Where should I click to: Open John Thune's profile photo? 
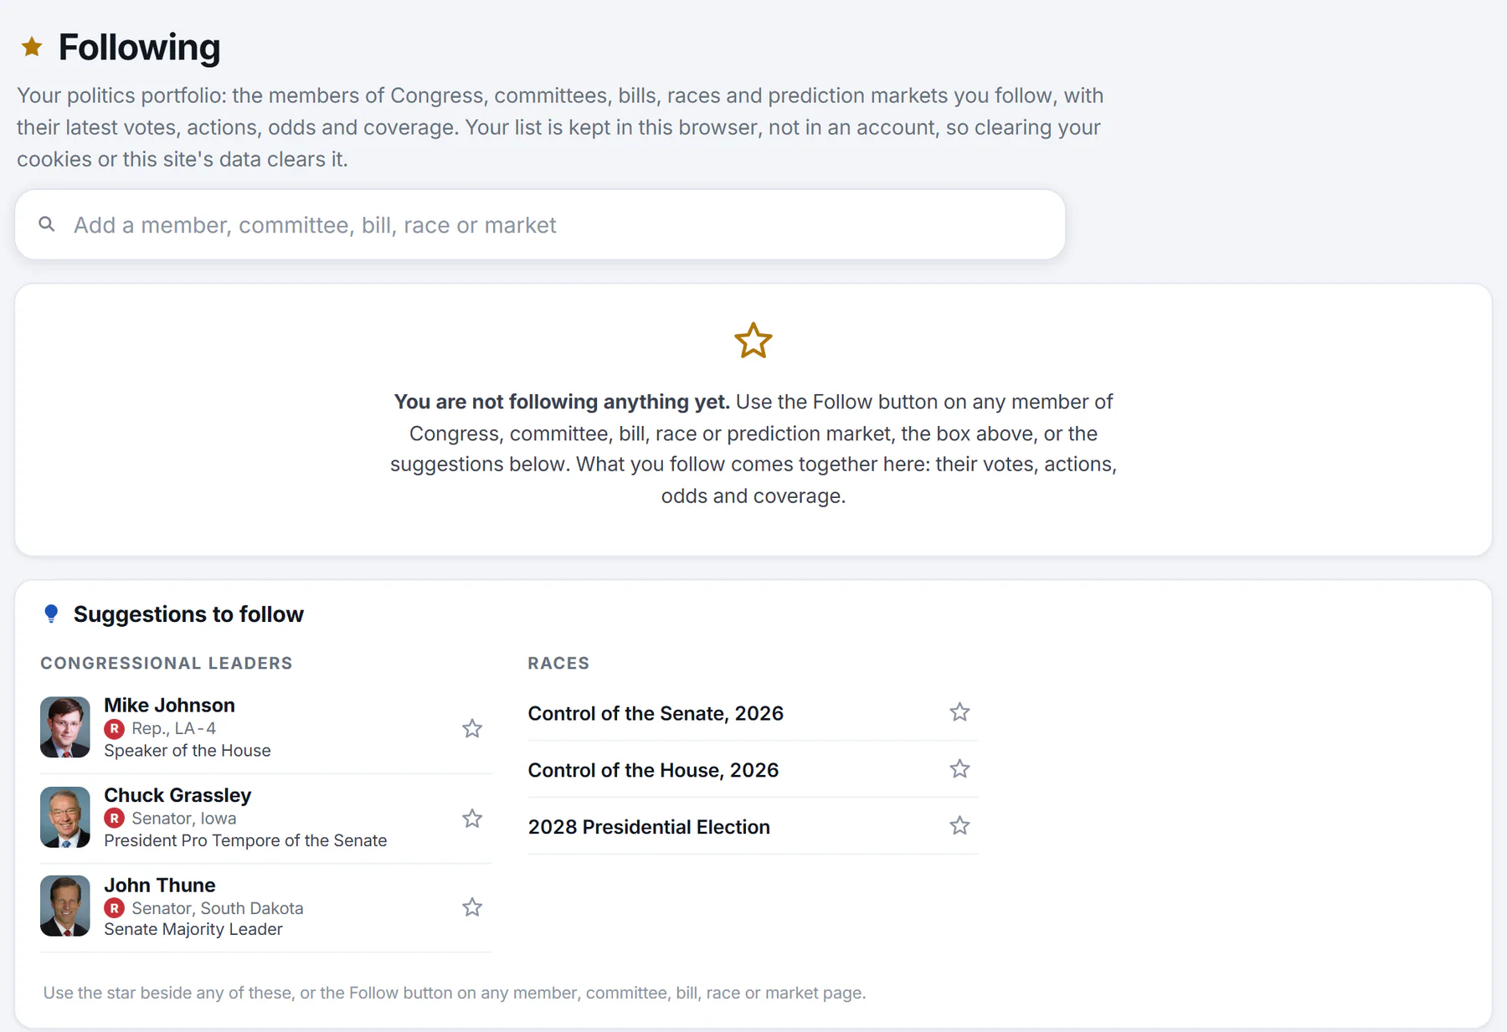tap(65, 906)
